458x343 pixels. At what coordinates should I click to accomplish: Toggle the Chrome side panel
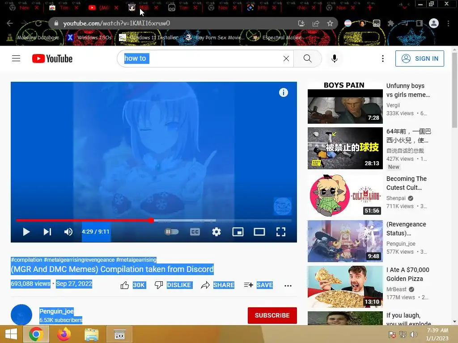(x=420, y=23)
